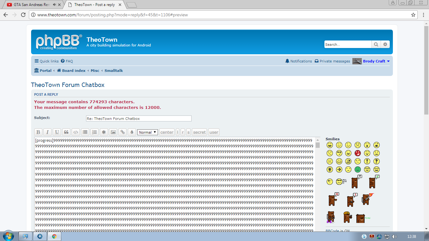Apply italic formatting with the I button

click(x=47, y=132)
